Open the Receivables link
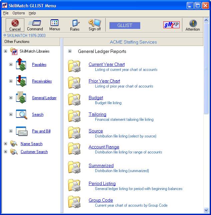This screenshot has height=215, width=211. coord(42,81)
